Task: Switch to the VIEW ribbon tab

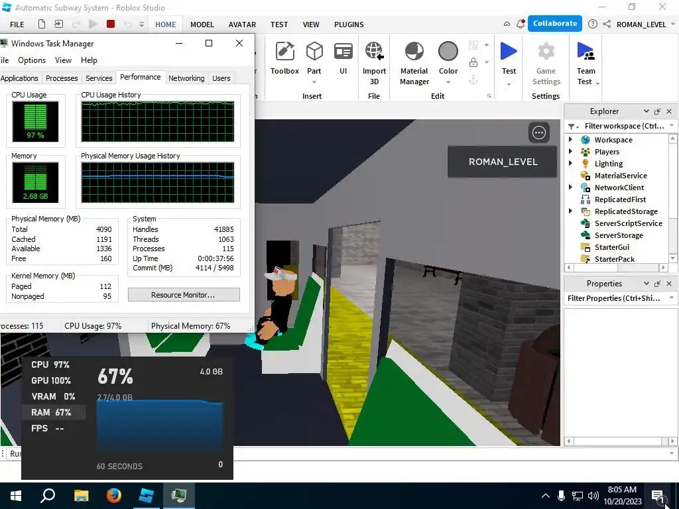Action: pyautogui.click(x=311, y=25)
